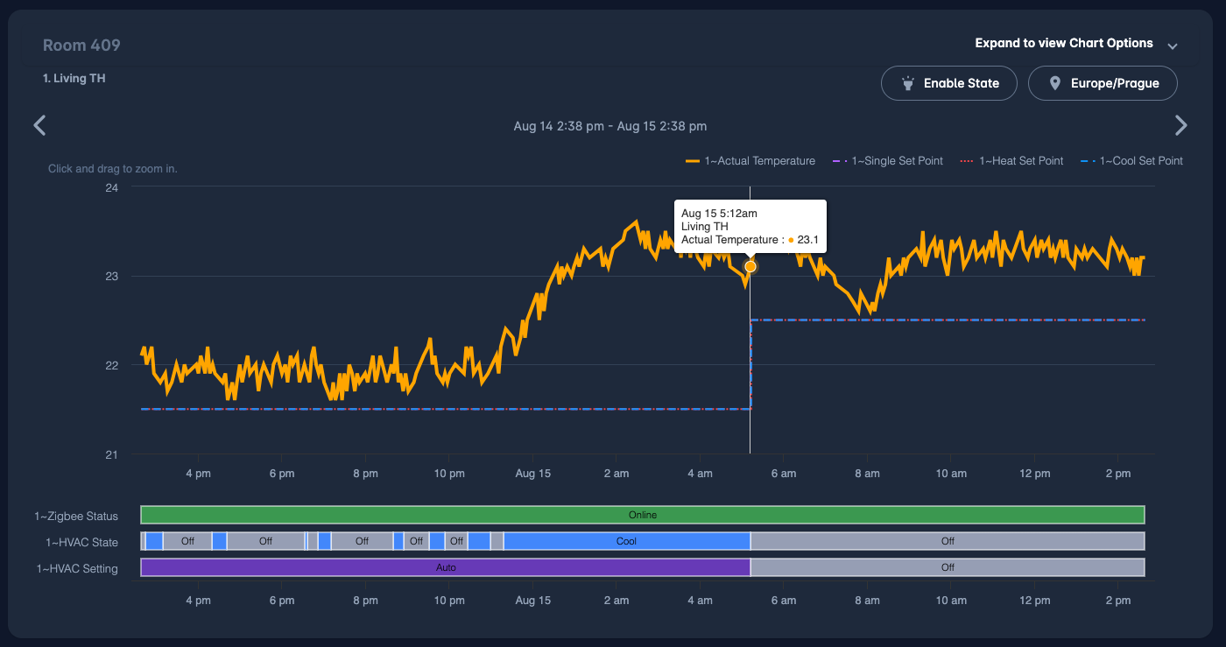Click Expand to view Chart Options text
The height and width of the screenshot is (647, 1226).
click(1063, 44)
